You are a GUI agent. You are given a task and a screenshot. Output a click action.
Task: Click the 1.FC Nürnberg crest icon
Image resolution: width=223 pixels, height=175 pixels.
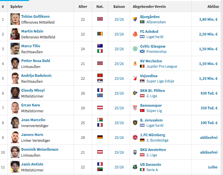pyautogui.click(x=135, y=138)
